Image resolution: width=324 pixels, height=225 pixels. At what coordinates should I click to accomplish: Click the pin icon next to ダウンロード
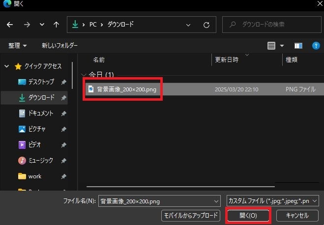(x=63, y=98)
